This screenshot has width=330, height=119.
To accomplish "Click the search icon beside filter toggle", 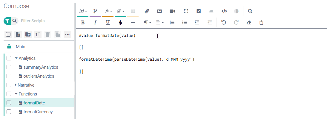I will tap(15, 21).
